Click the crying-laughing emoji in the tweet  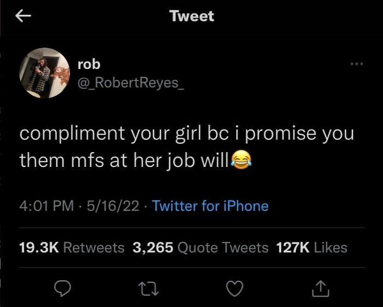click(x=241, y=160)
